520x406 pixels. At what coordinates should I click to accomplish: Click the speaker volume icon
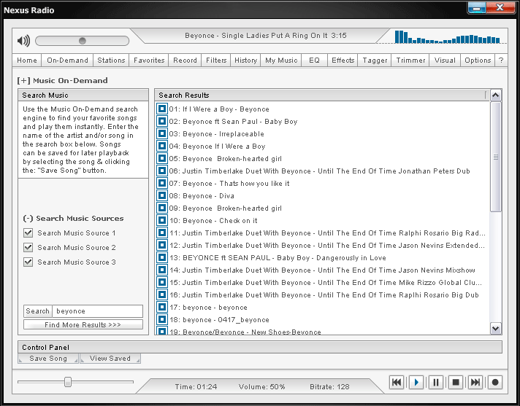point(23,41)
